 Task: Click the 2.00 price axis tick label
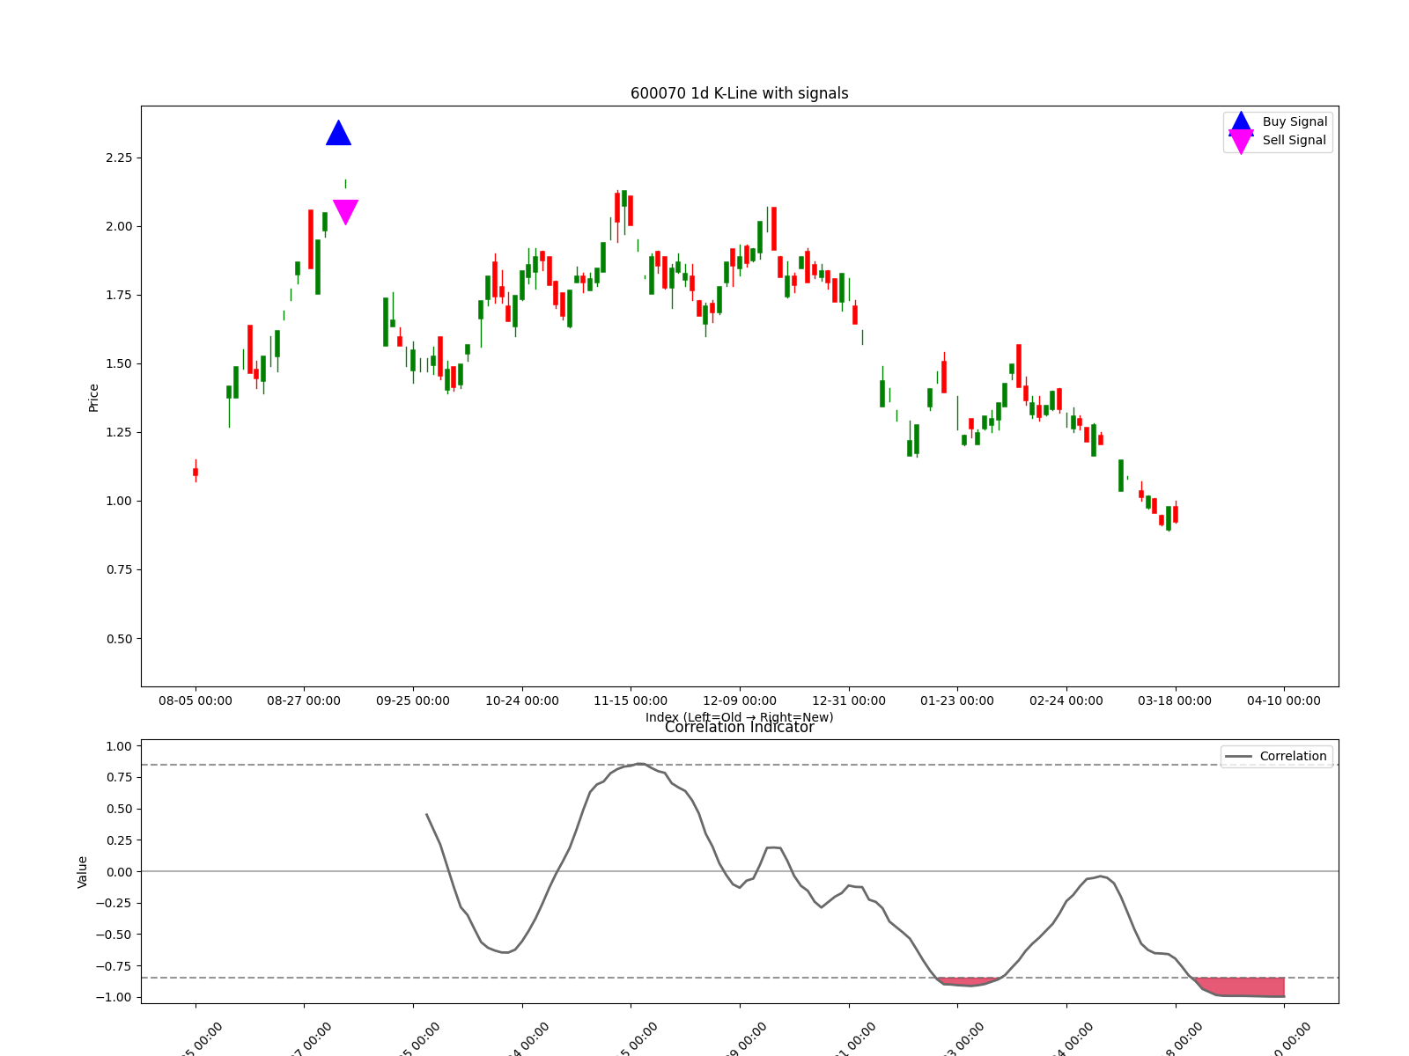pyautogui.click(x=119, y=227)
